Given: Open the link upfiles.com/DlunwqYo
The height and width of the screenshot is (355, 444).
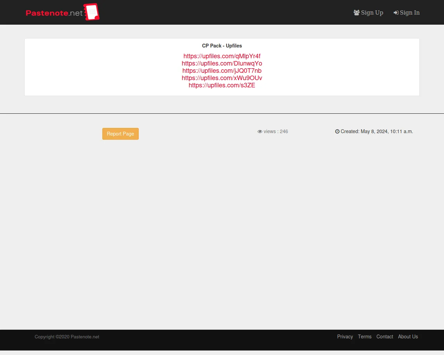Looking at the screenshot, I should (x=222, y=63).
